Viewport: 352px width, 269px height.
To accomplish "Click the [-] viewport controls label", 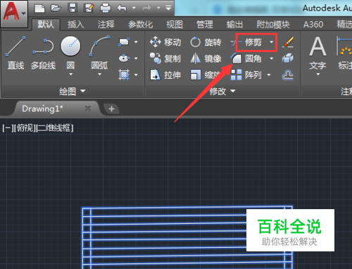I will (x=8, y=128).
